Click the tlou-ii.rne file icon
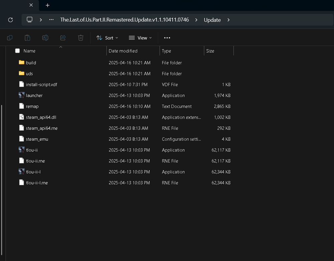Viewport: 334px width, 261px height. [x=21, y=161]
